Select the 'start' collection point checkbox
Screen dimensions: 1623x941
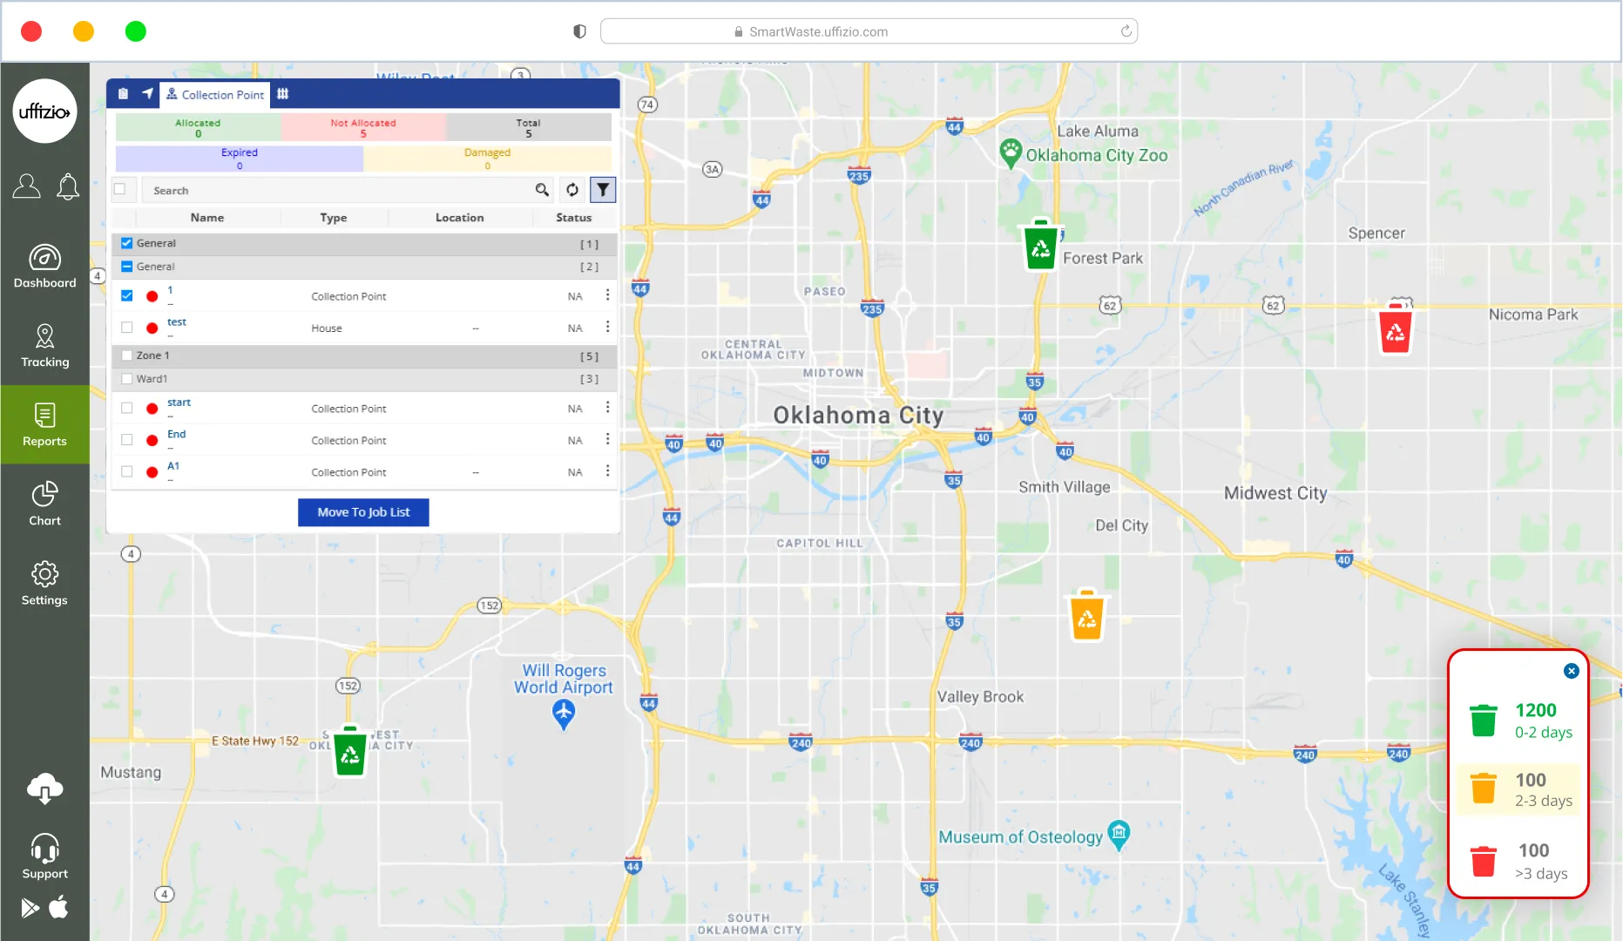click(x=127, y=408)
